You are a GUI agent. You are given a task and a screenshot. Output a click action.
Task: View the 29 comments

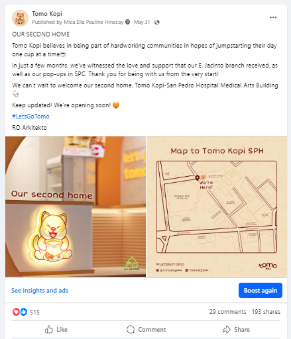coord(227,312)
